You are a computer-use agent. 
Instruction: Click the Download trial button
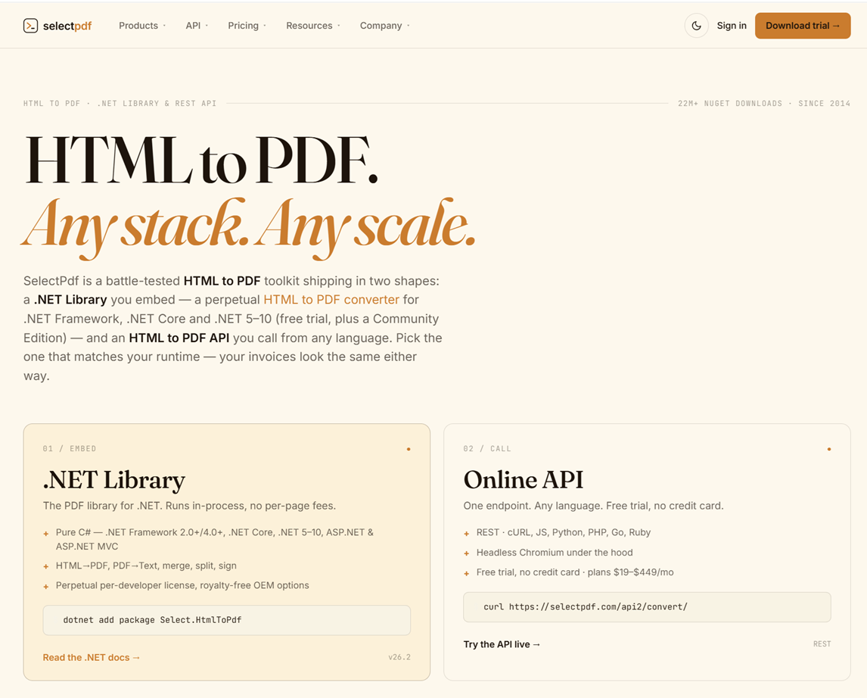pyautogui.click(x=802, y=26)
